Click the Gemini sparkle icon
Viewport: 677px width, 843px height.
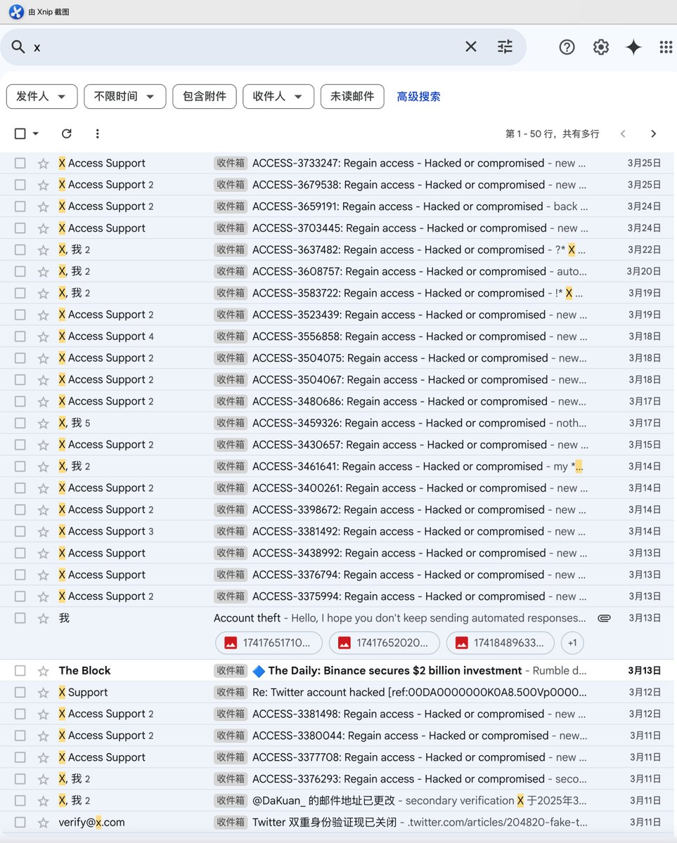coord(633,47)
